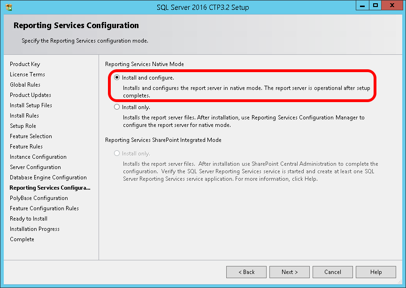Select Server Configuration in step list

(x=35, y=167)
